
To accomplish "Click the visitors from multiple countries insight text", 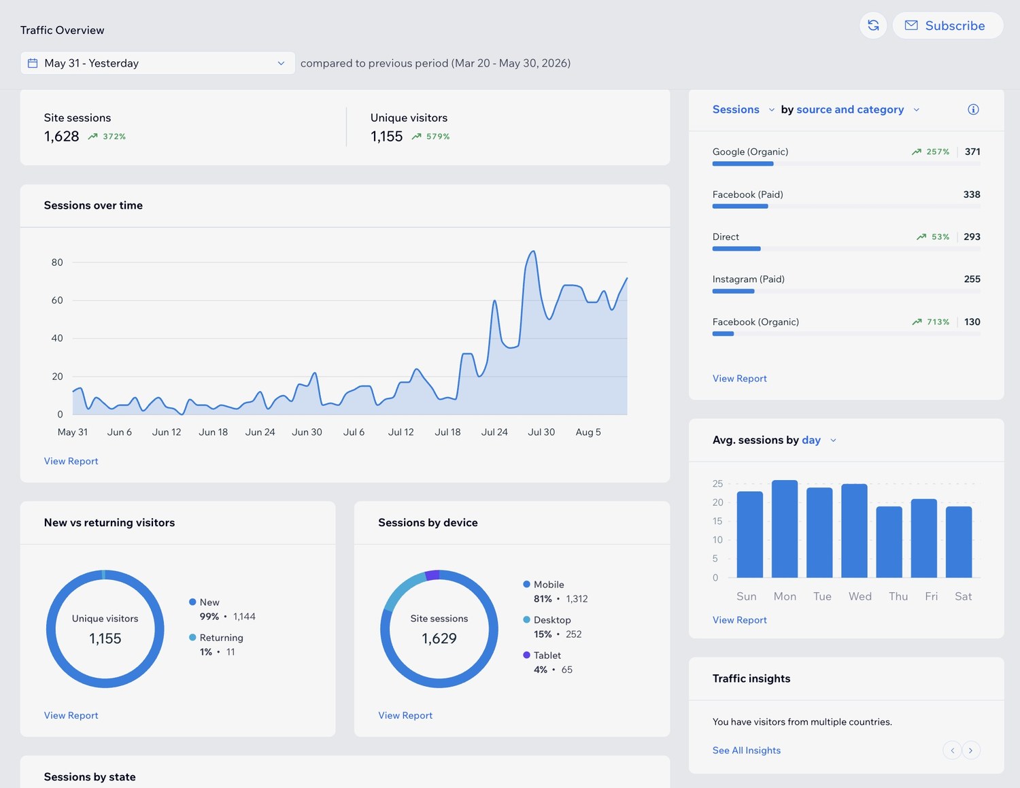I will (802, 722).
